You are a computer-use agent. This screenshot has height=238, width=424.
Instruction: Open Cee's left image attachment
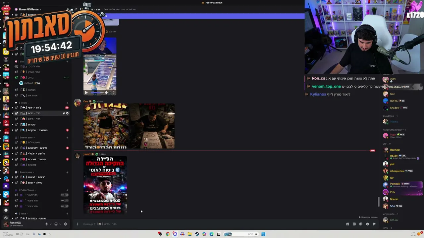click(x=106, y=126)
